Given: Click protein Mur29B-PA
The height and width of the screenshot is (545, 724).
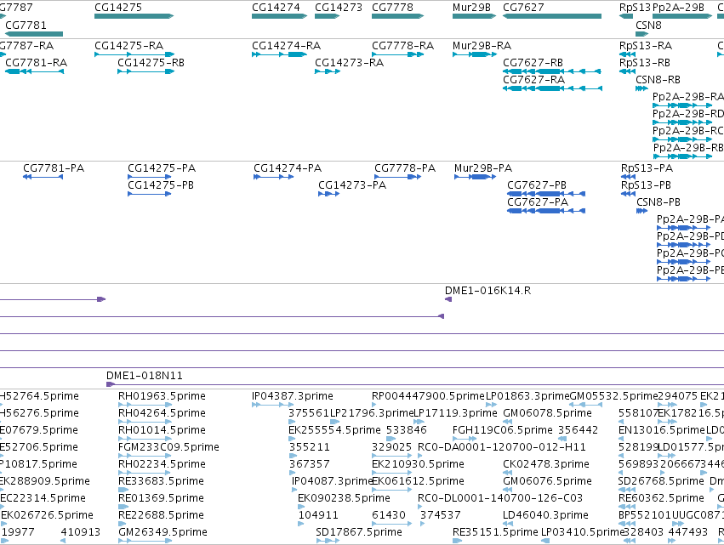Looking at the screenshot, I should click(x=483, y=168).
